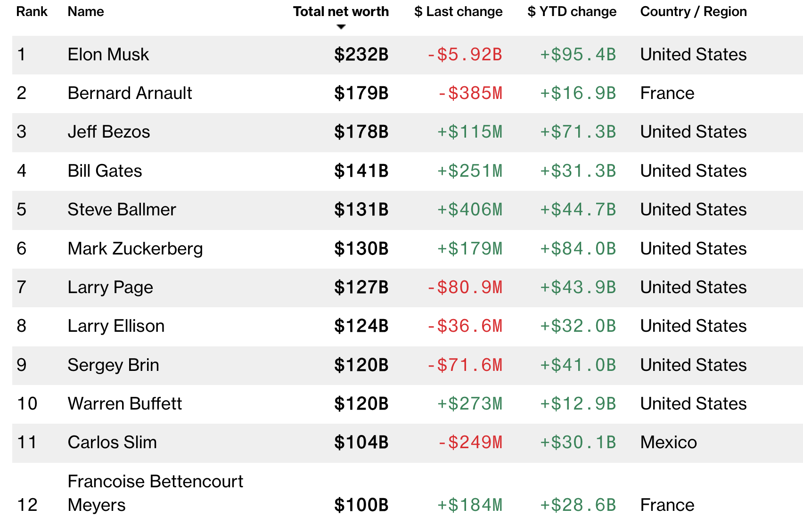Image resolution: width=803 pixels, height=525 pixels.
Task: Sort by the Rank column header
Action: coord(32,11)
